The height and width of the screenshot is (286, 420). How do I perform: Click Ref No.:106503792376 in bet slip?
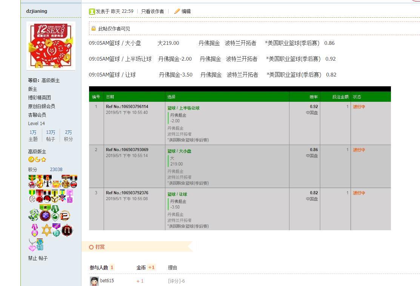[x=127, y=193]
